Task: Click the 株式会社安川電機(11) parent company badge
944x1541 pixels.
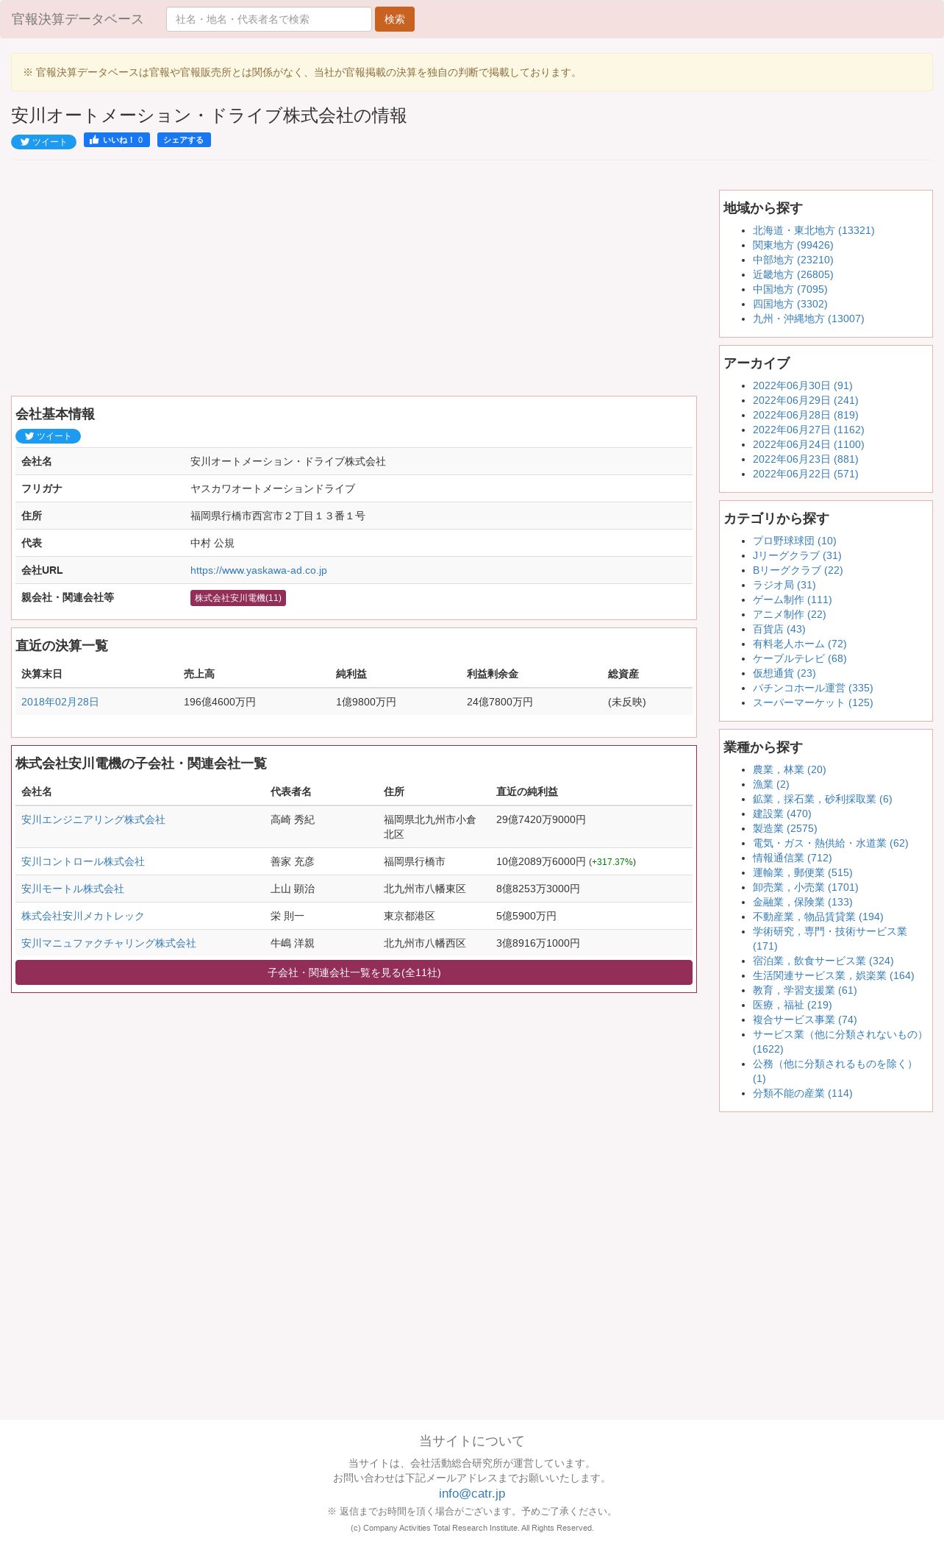Action: click(x=238, y=598)
